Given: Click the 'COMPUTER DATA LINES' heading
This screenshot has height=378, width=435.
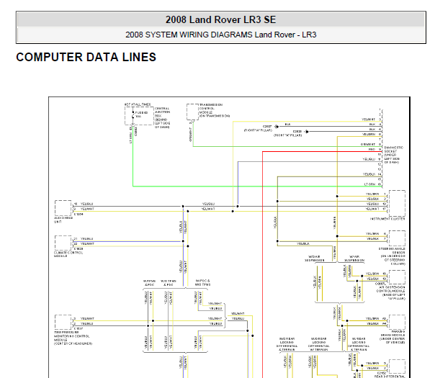Looking at the screenshot, I should coord(86,57).
